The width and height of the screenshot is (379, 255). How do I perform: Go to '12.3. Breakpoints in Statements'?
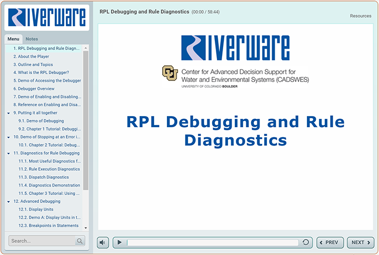click(x=48, y=226)
